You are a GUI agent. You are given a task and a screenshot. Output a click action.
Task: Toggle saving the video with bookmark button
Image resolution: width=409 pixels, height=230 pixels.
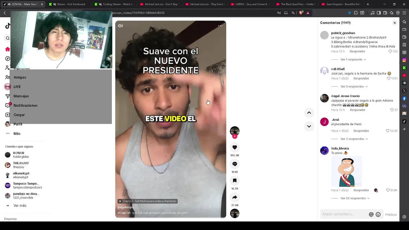[x=235, y=180]
